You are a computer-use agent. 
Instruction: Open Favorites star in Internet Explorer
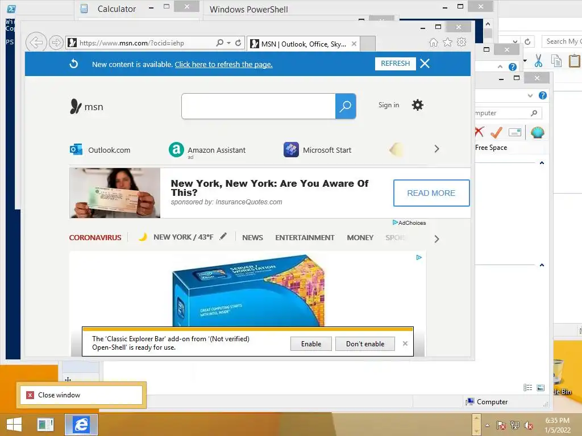[x=448, y=42]
